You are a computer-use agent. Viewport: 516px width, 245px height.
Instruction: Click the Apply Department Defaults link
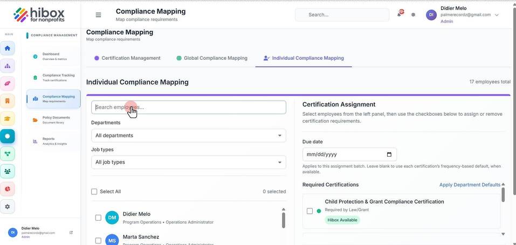470,185
